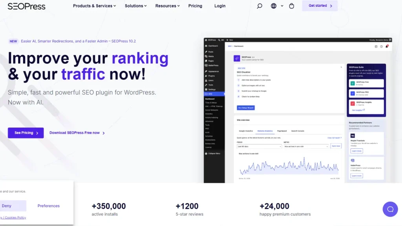Click the SEOPress Free green icon
Image resolution: width=402 pixels, height=226 pixels.
[x=353, y=83]
